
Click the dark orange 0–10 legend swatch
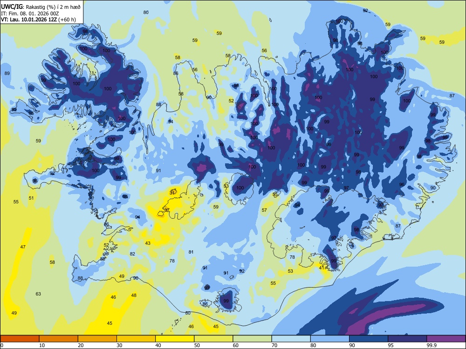click(20, 339)
